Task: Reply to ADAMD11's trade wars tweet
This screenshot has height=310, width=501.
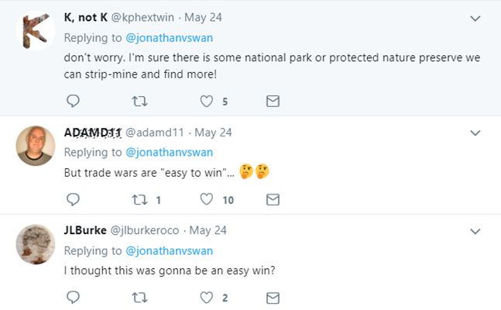Action: click(73, 199)
